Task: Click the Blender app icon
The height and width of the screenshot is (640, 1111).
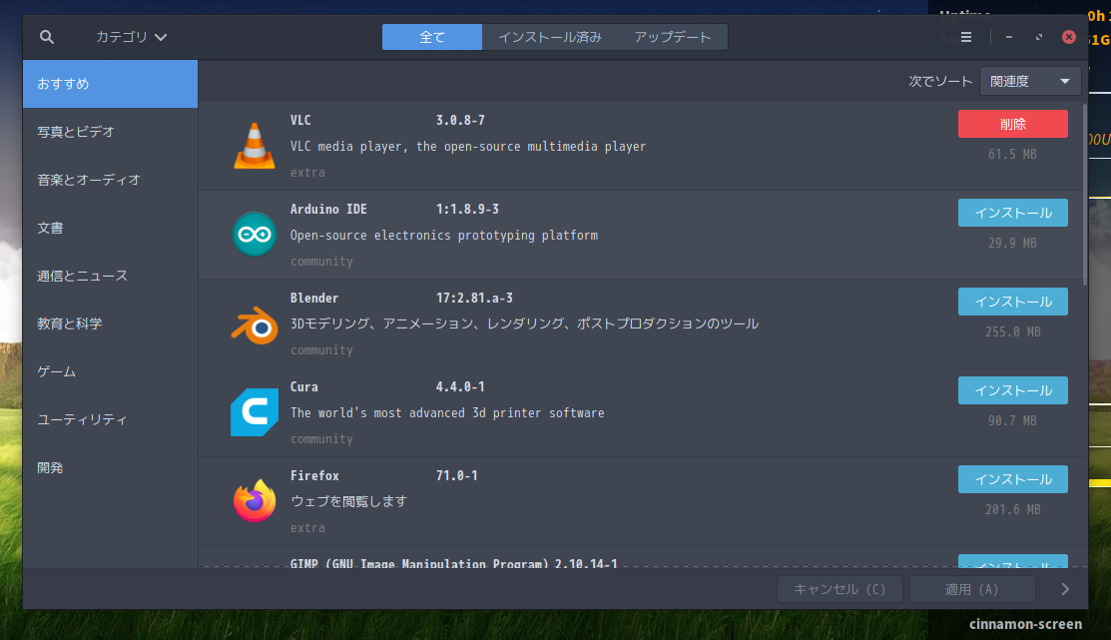Action: [x=255, y=324]
